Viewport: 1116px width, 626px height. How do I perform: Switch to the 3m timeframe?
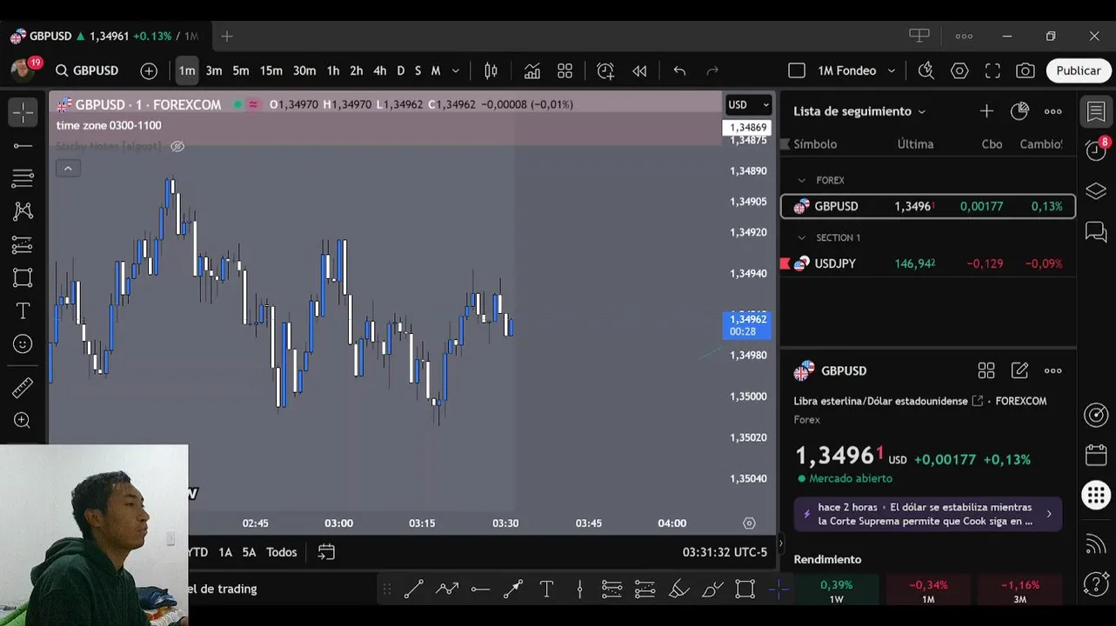214,70
